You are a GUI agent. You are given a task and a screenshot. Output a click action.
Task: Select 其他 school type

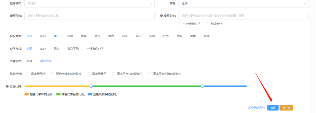(x=207, y=36)
